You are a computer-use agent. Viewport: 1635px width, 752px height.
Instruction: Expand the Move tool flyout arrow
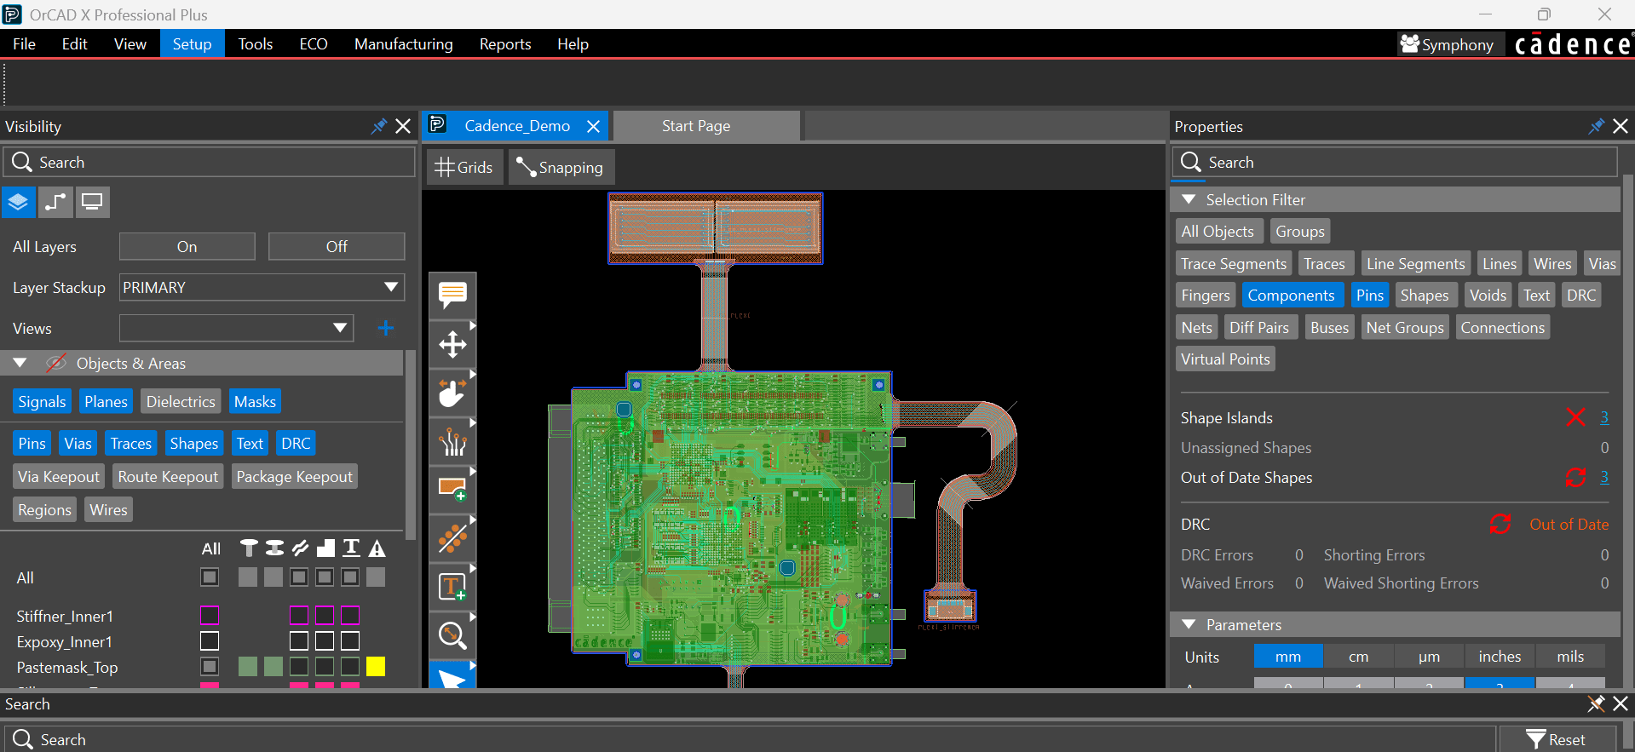pos(472,325)
